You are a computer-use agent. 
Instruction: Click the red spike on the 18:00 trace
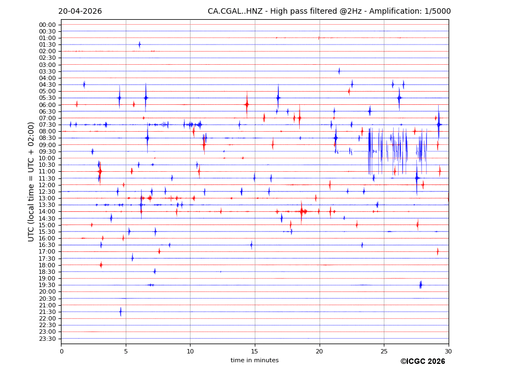coord(101,265)
